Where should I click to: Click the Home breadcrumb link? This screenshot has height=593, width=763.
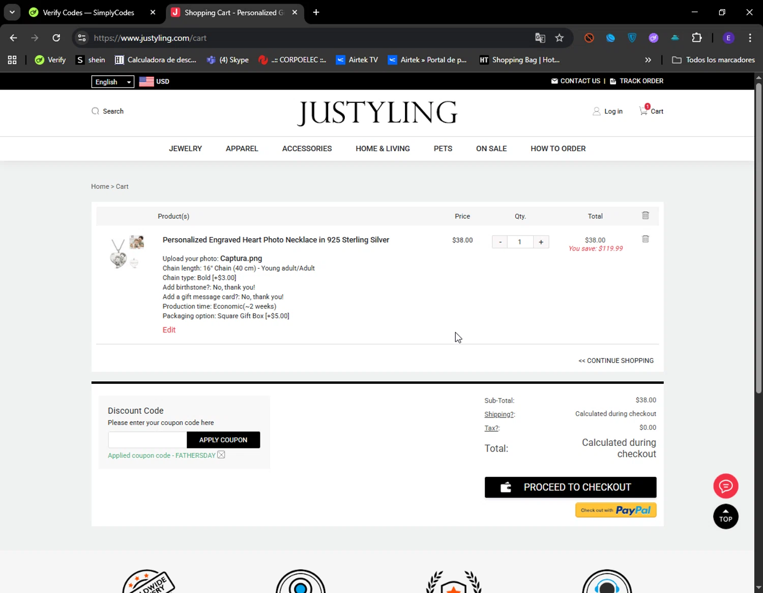tap(100, 186)
